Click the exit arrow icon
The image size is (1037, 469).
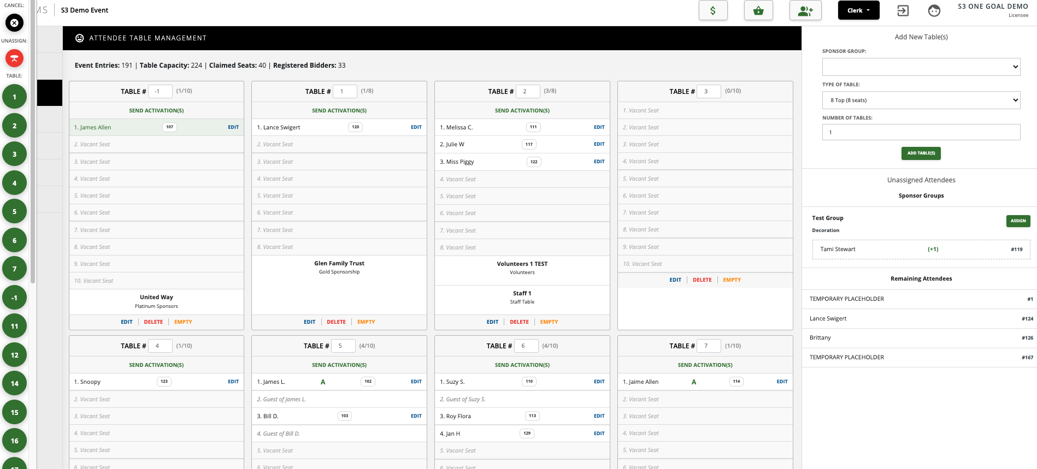click(x=903, y=10)
